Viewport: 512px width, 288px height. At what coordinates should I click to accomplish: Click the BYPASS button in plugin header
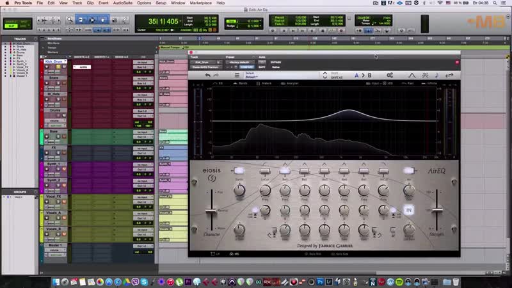(x=276, y=62)
